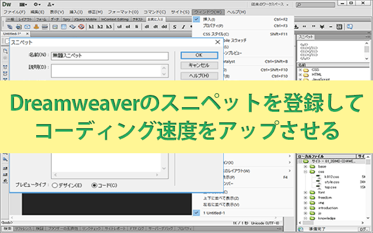
Task: Apply strong S formatting icon
Action: pos(175,27)
